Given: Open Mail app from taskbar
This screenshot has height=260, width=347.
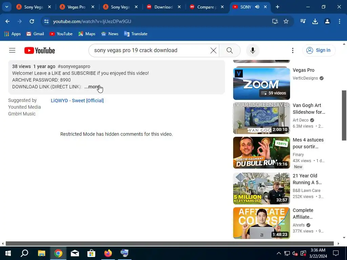Looking at the screenshot, I should (75, 253).
